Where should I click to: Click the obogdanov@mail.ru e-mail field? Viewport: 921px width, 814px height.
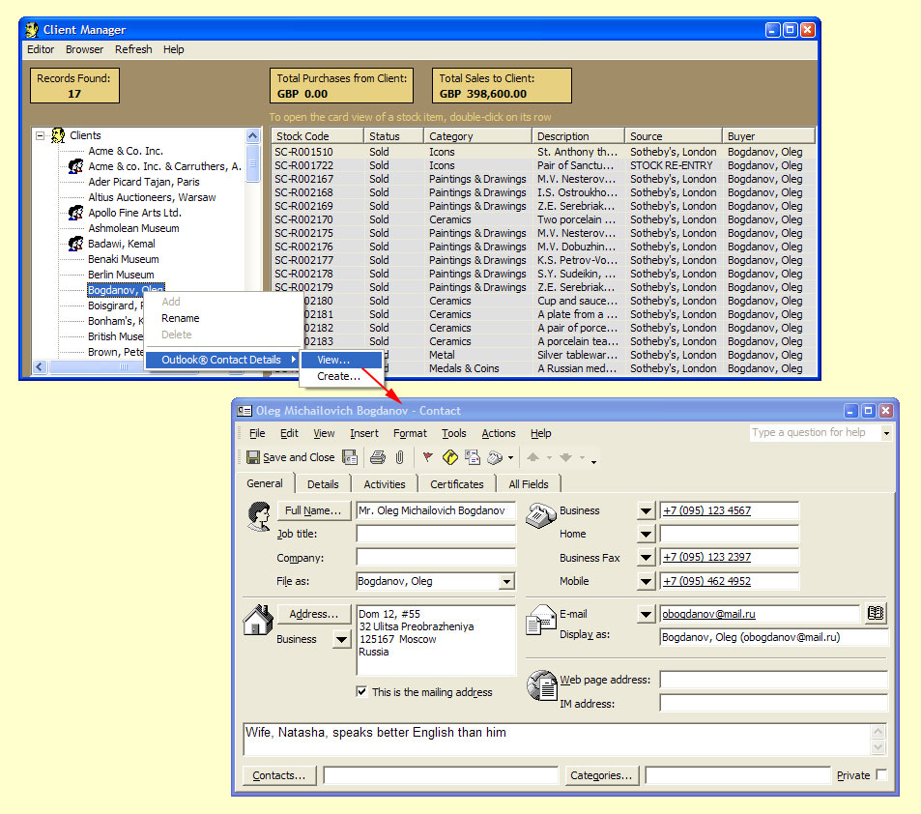(759, 614)
